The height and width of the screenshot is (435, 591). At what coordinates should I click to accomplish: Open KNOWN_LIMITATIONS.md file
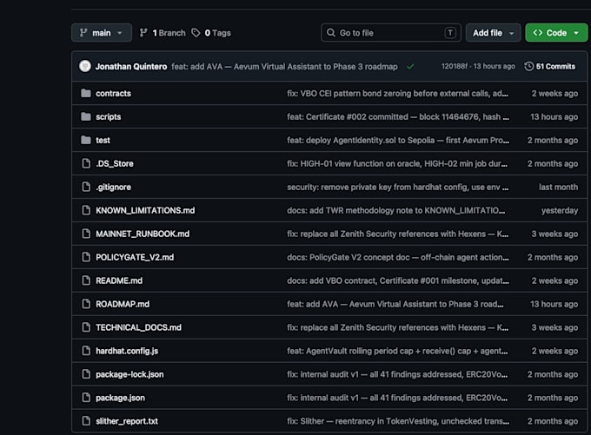coord(145,210)
